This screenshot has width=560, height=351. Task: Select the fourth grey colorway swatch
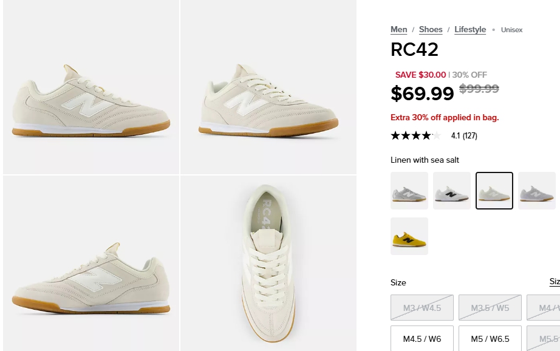[537, 191]
